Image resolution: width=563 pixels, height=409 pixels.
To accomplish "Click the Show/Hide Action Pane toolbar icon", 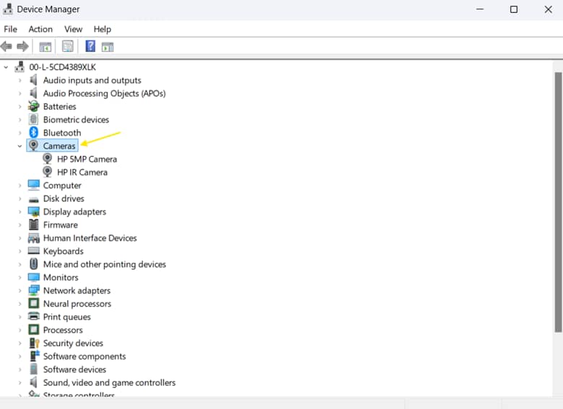I will (108, 47).
